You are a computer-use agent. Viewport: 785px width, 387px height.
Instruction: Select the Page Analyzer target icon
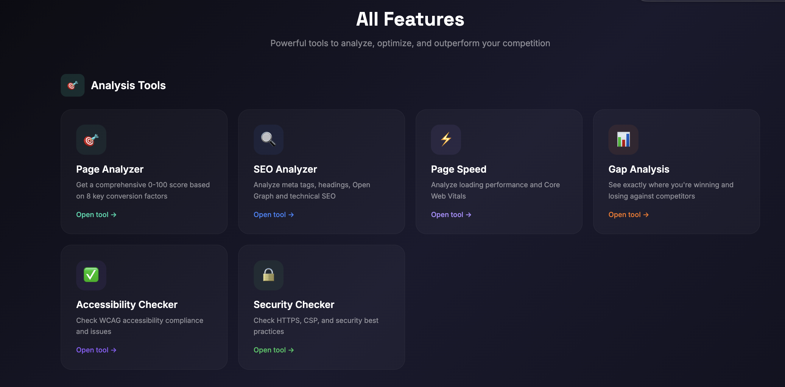coord(91,140)
